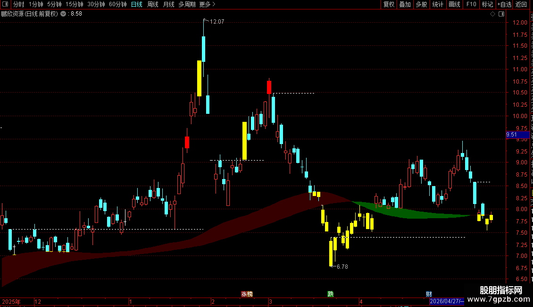Click the 涨榜 event marker on the timeline
The width and height of the screenshot is (533, 307).
pos(247,294)
